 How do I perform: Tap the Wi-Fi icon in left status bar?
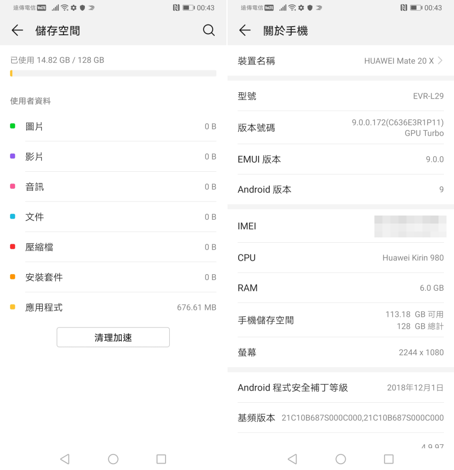pyautogui.click(x=65, y=8)
